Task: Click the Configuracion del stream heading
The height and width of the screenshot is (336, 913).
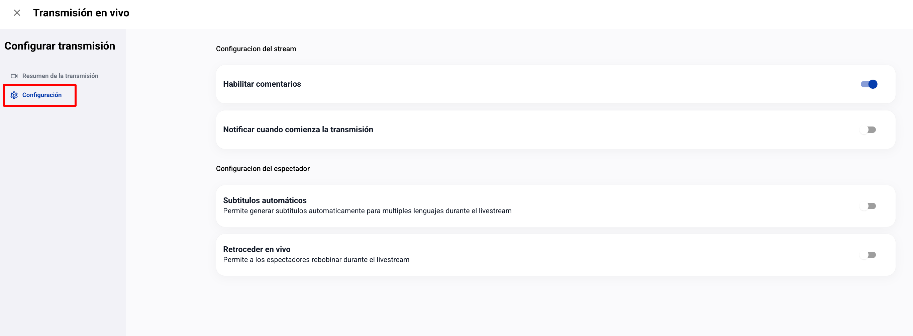Action: [x=256, y=49]
